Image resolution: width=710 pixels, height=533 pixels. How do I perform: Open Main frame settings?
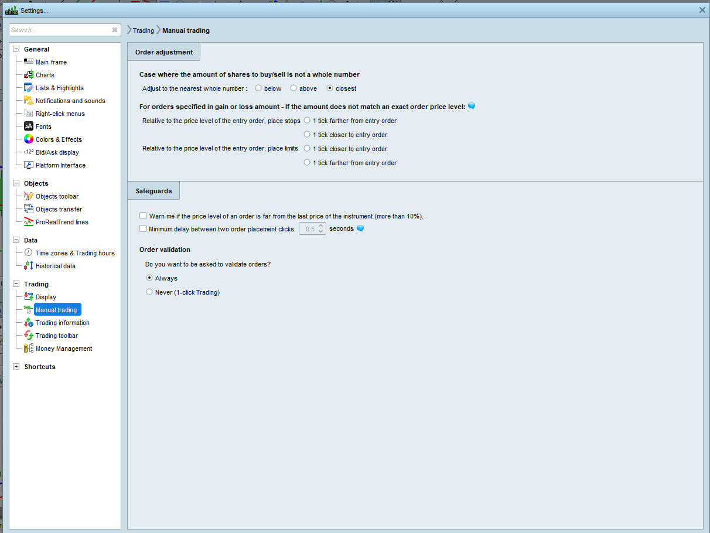tap(51, 62)
